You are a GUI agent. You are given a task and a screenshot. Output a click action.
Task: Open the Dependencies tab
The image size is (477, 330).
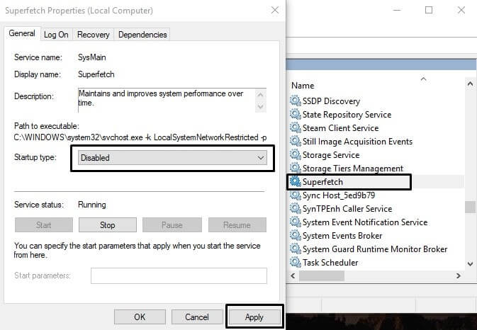(142, 35)
